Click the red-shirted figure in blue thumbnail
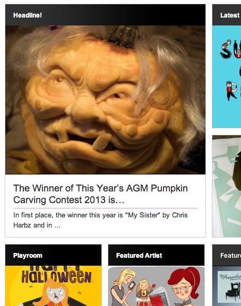The height and width of the screenshot is (306, 241). tap(230, 91)
